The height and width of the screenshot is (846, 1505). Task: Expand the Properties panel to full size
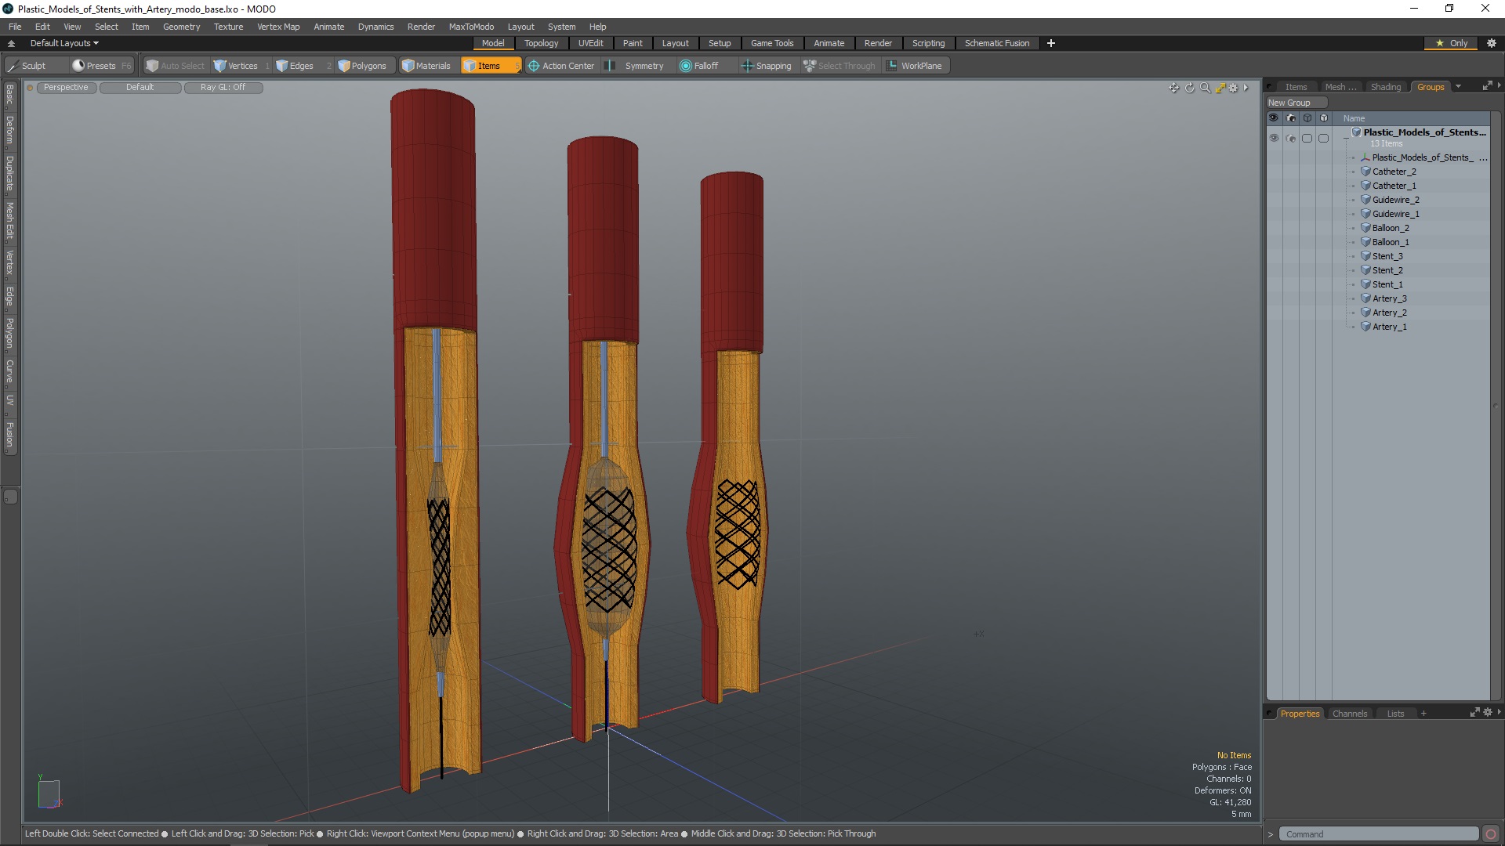(1474, 713)
